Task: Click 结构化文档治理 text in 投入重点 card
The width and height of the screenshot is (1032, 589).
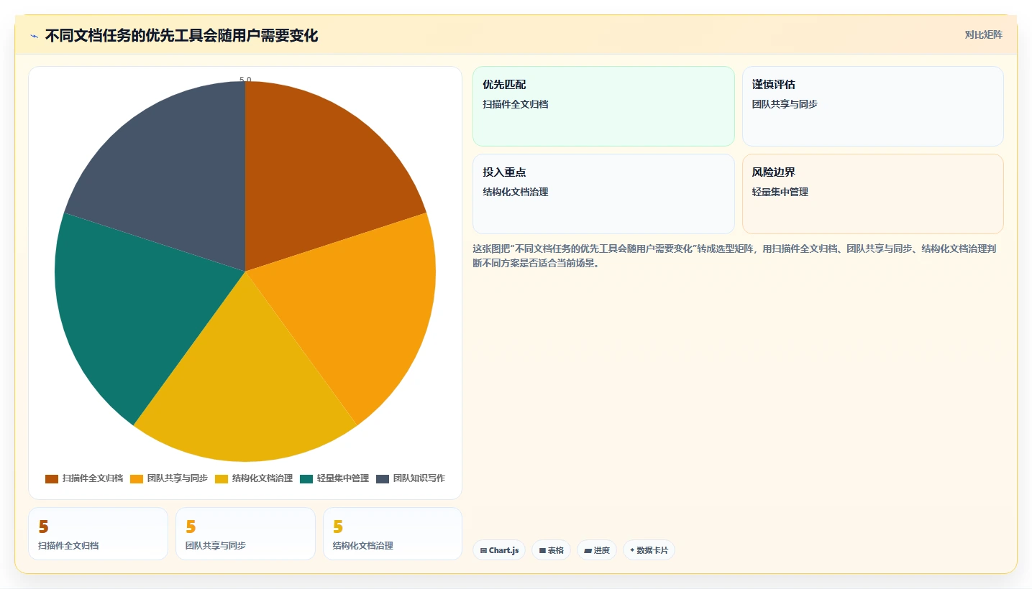Action: 516,192
